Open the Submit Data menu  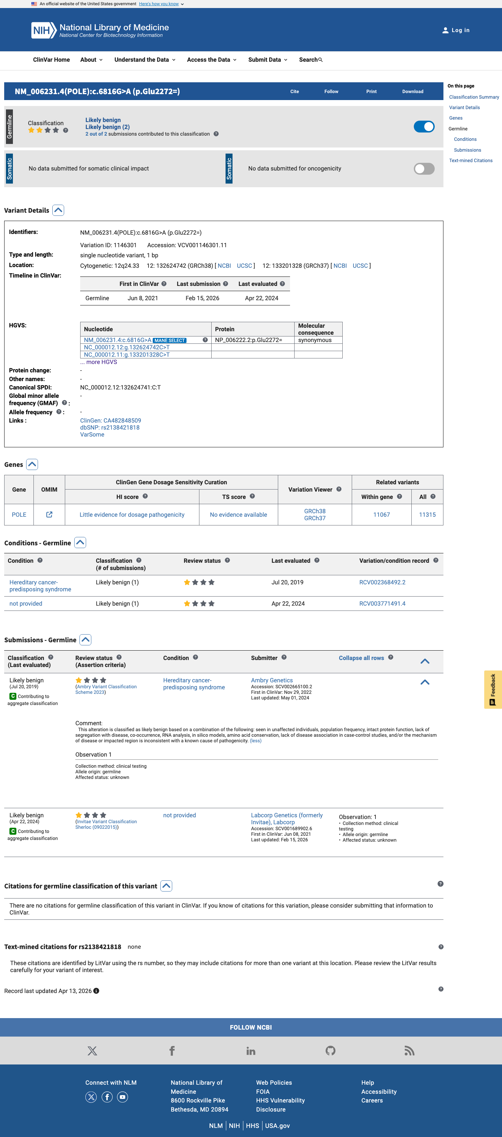point(268,60)
